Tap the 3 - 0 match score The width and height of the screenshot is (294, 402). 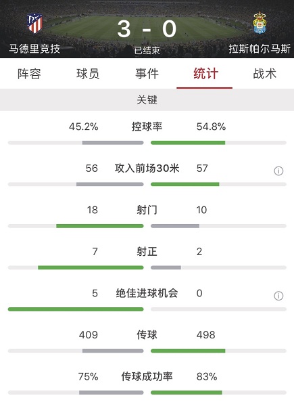coord(147,28)
